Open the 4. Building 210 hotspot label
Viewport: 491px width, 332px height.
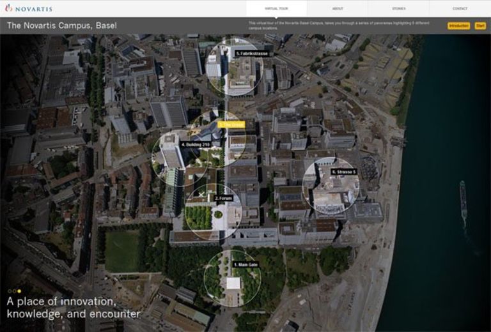[x=196, y=145]
